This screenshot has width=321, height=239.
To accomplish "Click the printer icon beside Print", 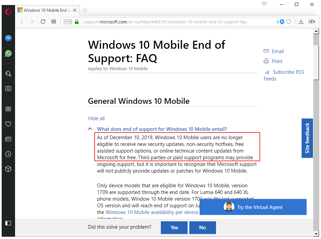I will coord(266,61).
